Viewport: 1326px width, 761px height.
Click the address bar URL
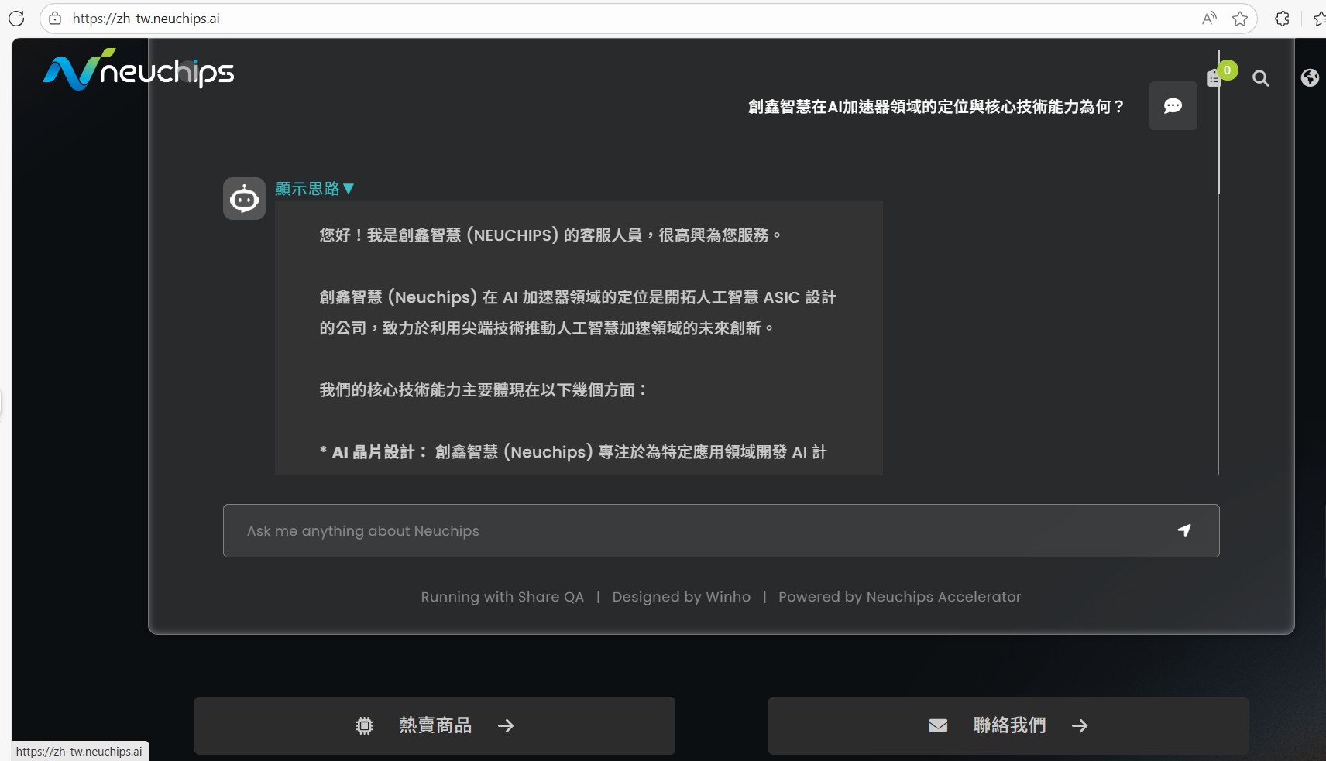pyautogui.click(x=146, y=19)
